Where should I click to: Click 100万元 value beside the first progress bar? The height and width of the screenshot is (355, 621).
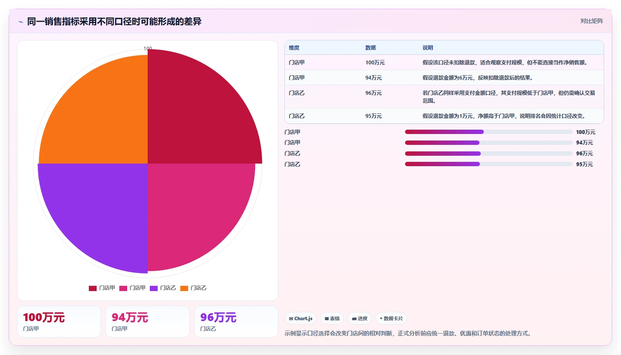586,132
